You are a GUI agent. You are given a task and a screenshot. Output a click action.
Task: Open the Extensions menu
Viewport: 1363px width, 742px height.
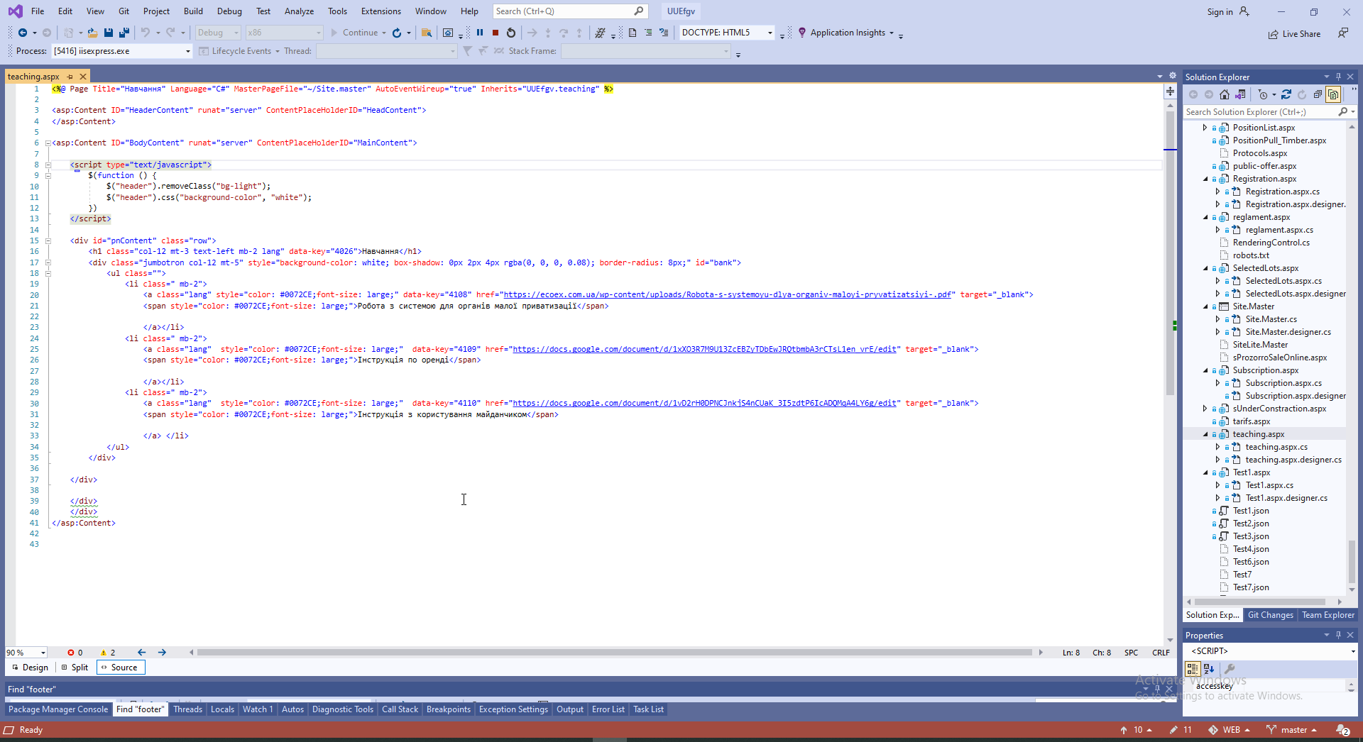(x=381, y=11)
